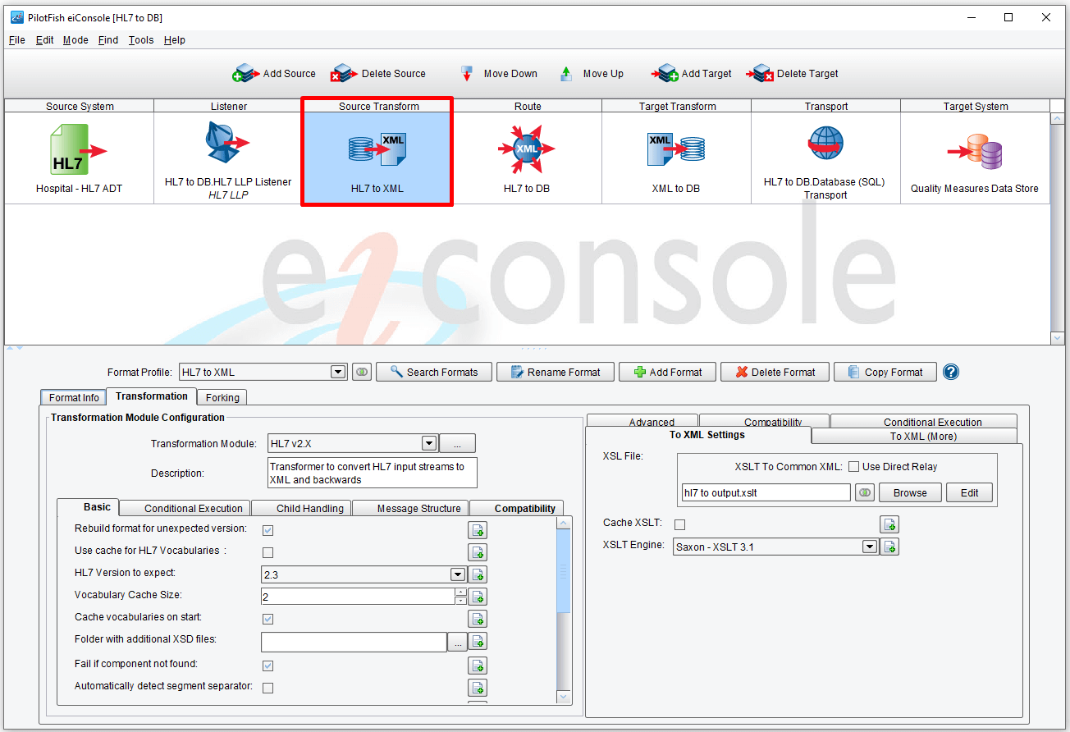1070x732 pixels.
Task: Click the Vocabulary Cache Size value field
Action: click(x=358, y=597)
